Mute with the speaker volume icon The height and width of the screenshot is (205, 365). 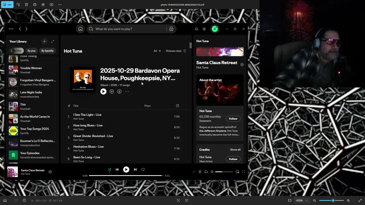212,172
